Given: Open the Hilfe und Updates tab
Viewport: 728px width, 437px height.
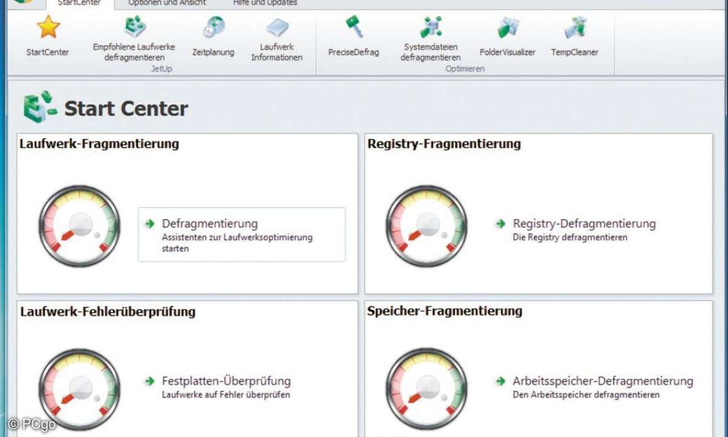Looking at the screenshot, I should click(x=265, y=3).
